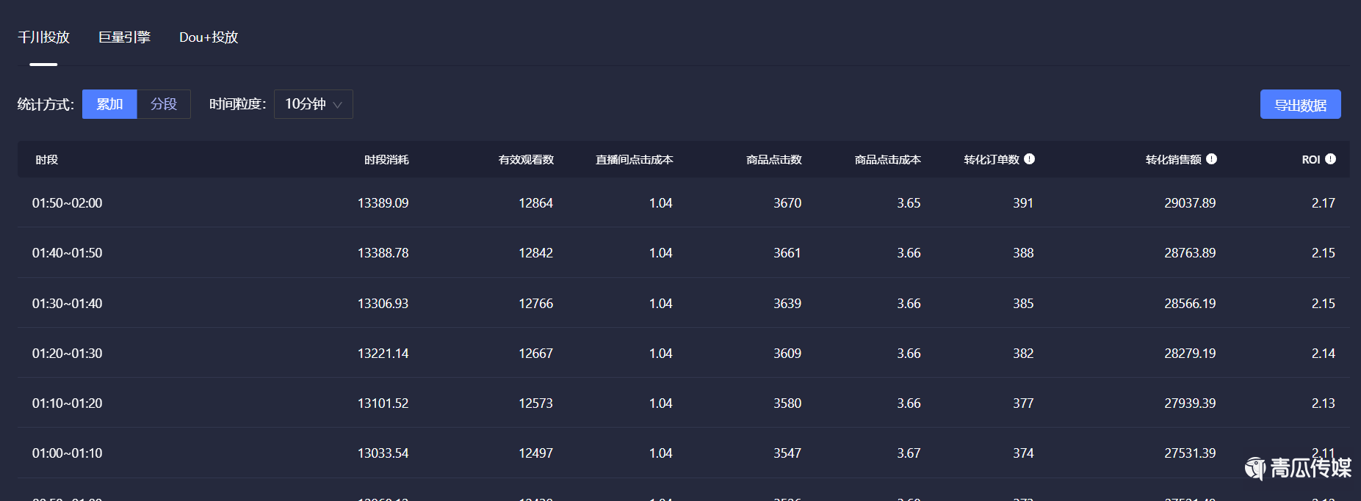Viewport: 1361px width, 501px height.
Task: Select the 01:50~02:00 time period row
Action: [67, 203]
